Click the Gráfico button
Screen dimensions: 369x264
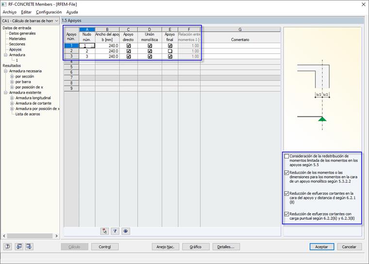tap(196, 247)
